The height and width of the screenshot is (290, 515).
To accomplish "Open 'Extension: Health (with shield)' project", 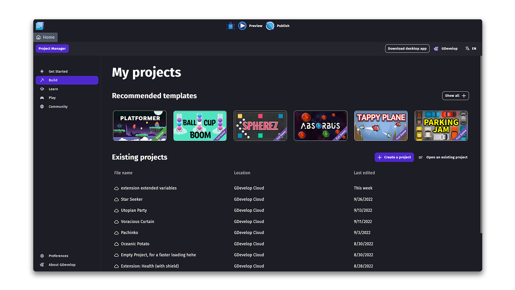I will (x=290, y=266).
